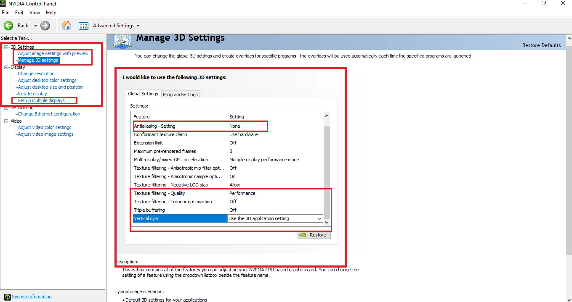Open Adjust video image settings
The width and height of the screenshot is (572, 302).
[x=45, y=134]
